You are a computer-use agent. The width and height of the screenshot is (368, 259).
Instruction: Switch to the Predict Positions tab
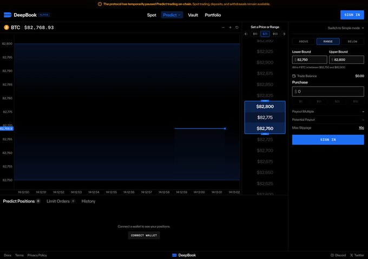click(x=21, y=201)
